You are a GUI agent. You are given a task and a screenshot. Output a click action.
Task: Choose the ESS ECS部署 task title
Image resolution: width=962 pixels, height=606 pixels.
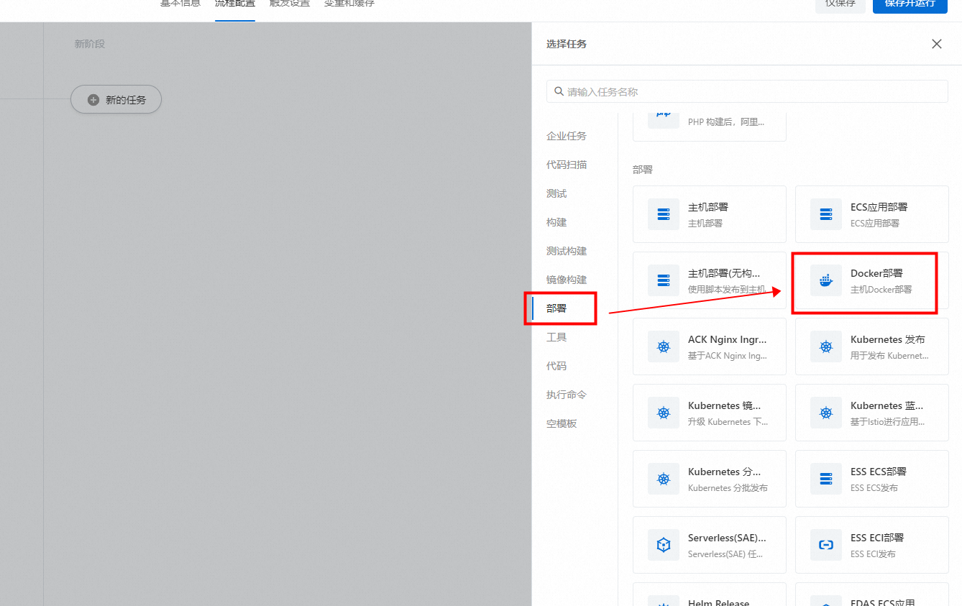(x=879, y=472)
